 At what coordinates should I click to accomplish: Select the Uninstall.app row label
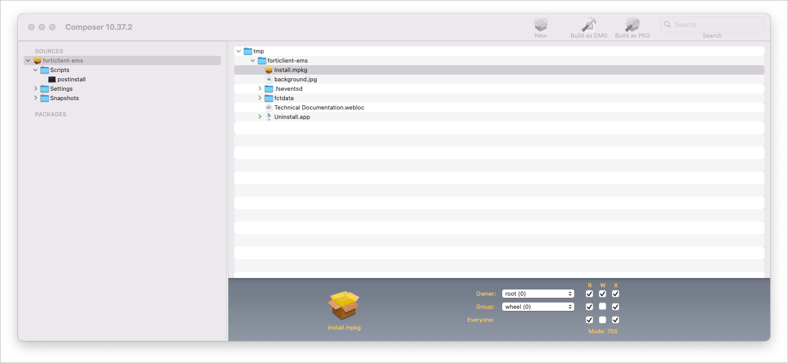[x=292, y=117]
